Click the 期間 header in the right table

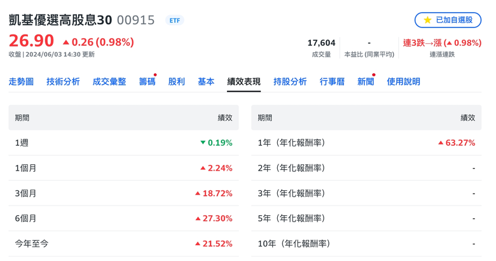pos(265,118)
